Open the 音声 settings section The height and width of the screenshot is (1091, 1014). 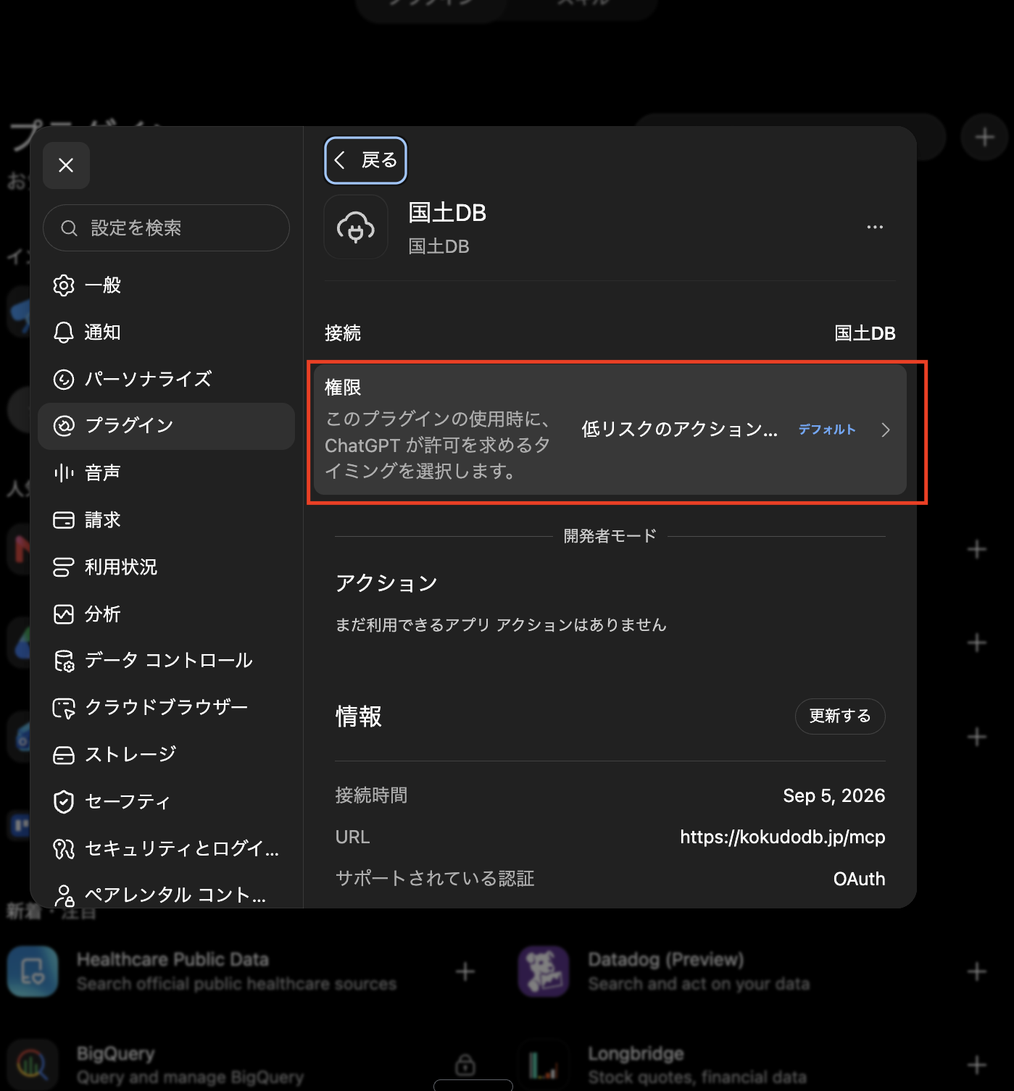tap(166, 473)
